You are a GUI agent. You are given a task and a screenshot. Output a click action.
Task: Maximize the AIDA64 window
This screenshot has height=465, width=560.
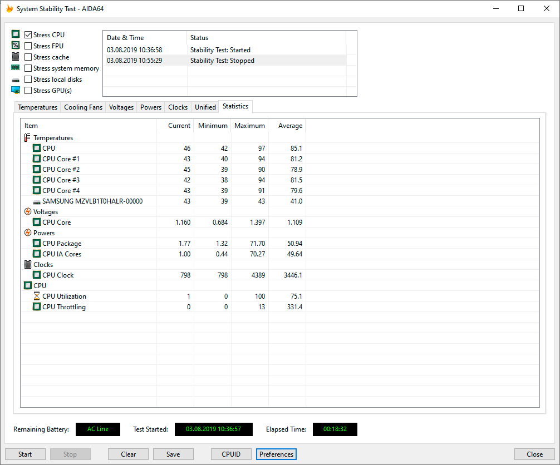521,8
